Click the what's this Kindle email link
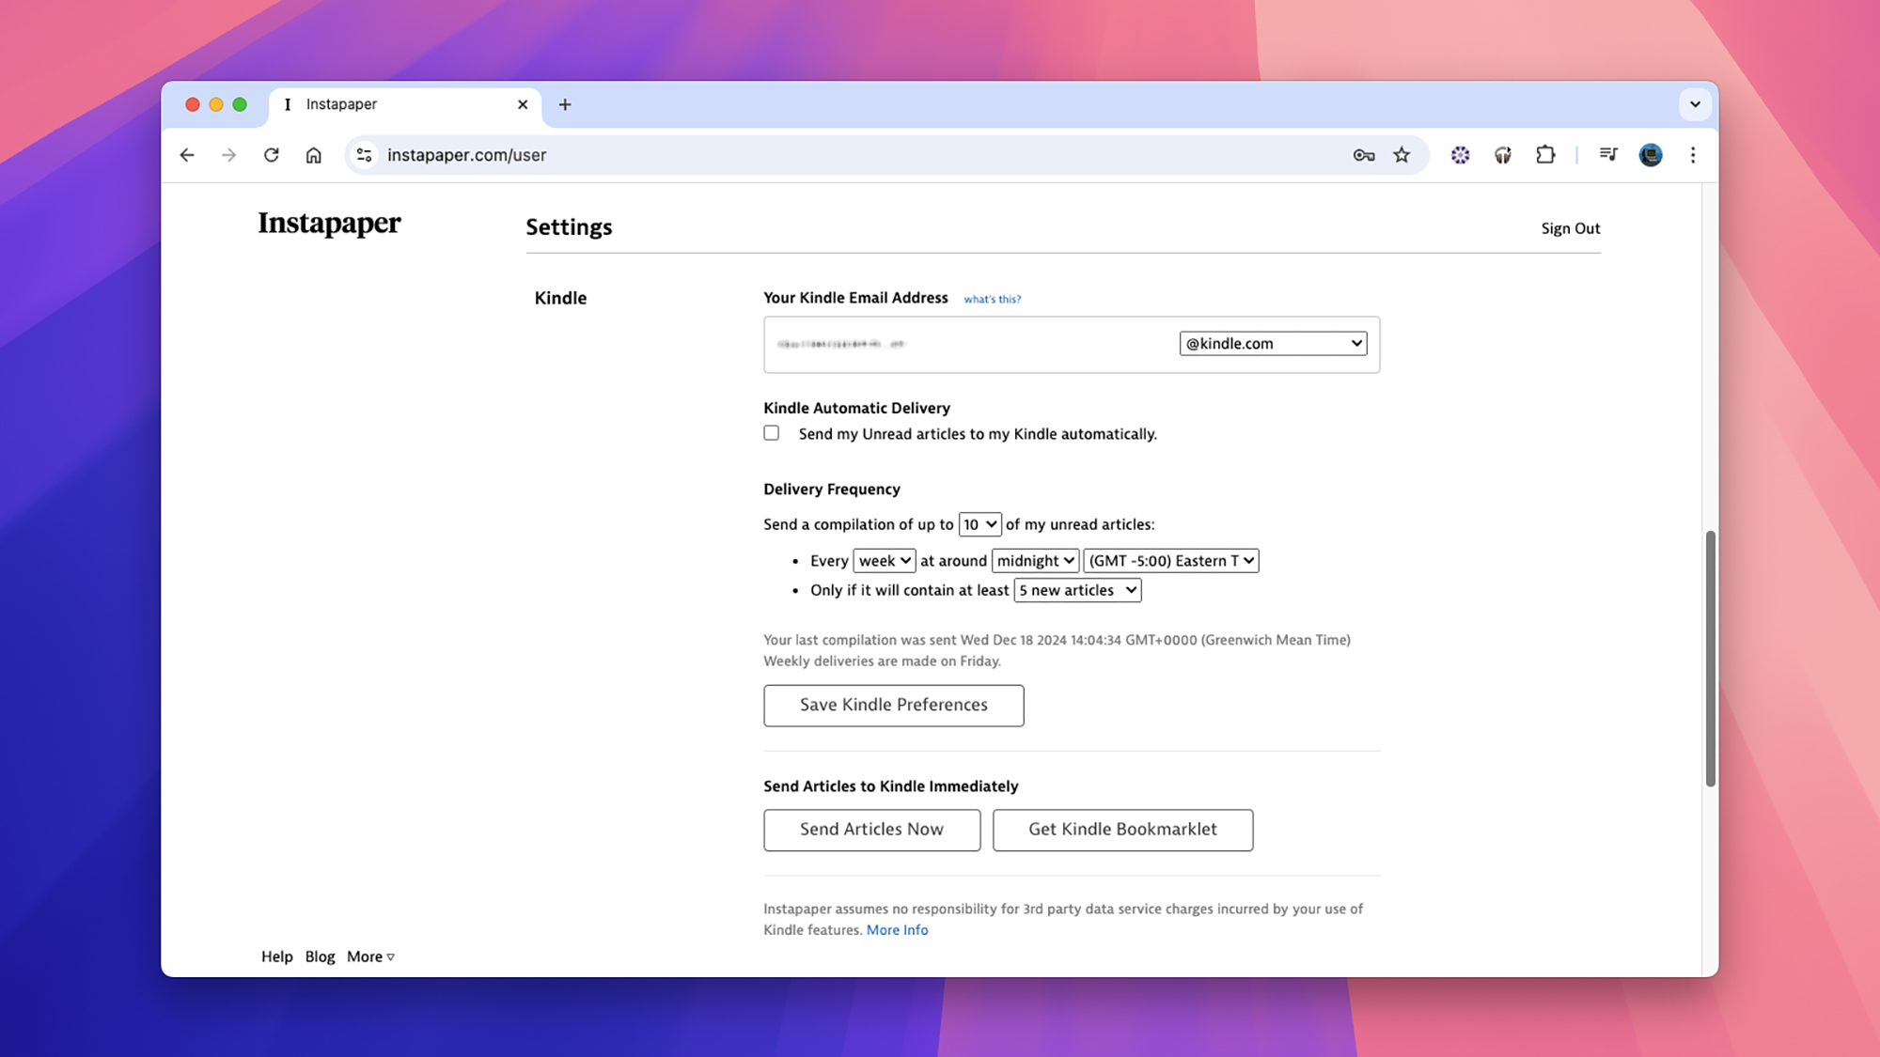Screen dimensions: 1880x1057 991,298
